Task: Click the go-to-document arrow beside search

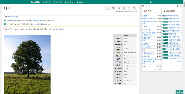Action: coord(180,6)
